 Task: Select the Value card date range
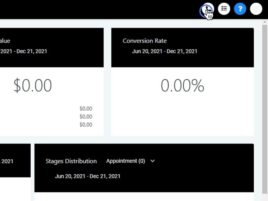24,51
